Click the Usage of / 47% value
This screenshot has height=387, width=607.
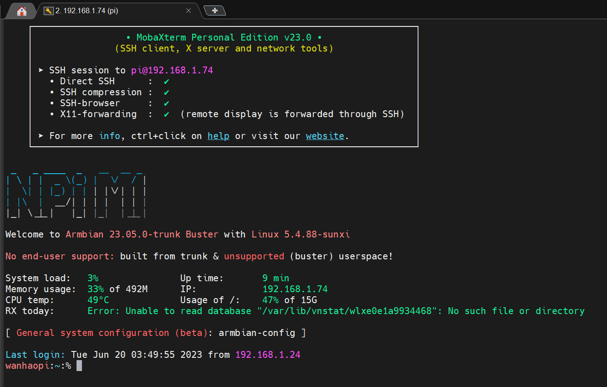[x=270, y=300]
